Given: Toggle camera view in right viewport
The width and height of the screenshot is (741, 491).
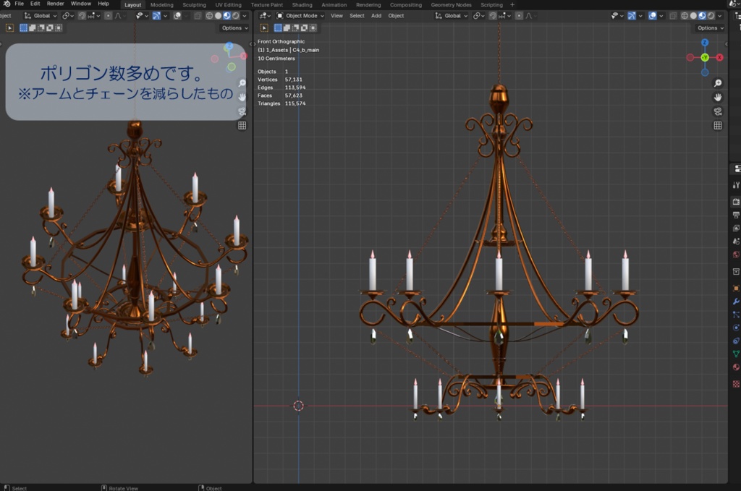Looking at the screenshot, I should 718,111.
